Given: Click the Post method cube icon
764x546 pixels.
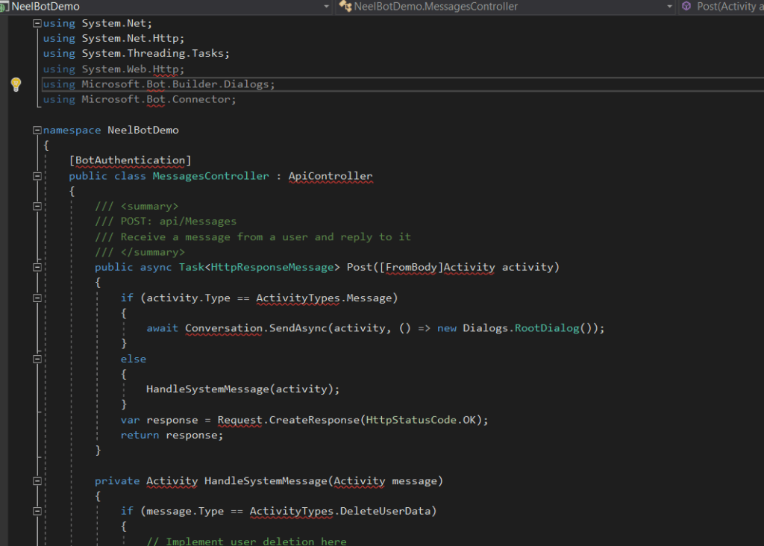Looking at the screenshot, I should tap(686, 6).
